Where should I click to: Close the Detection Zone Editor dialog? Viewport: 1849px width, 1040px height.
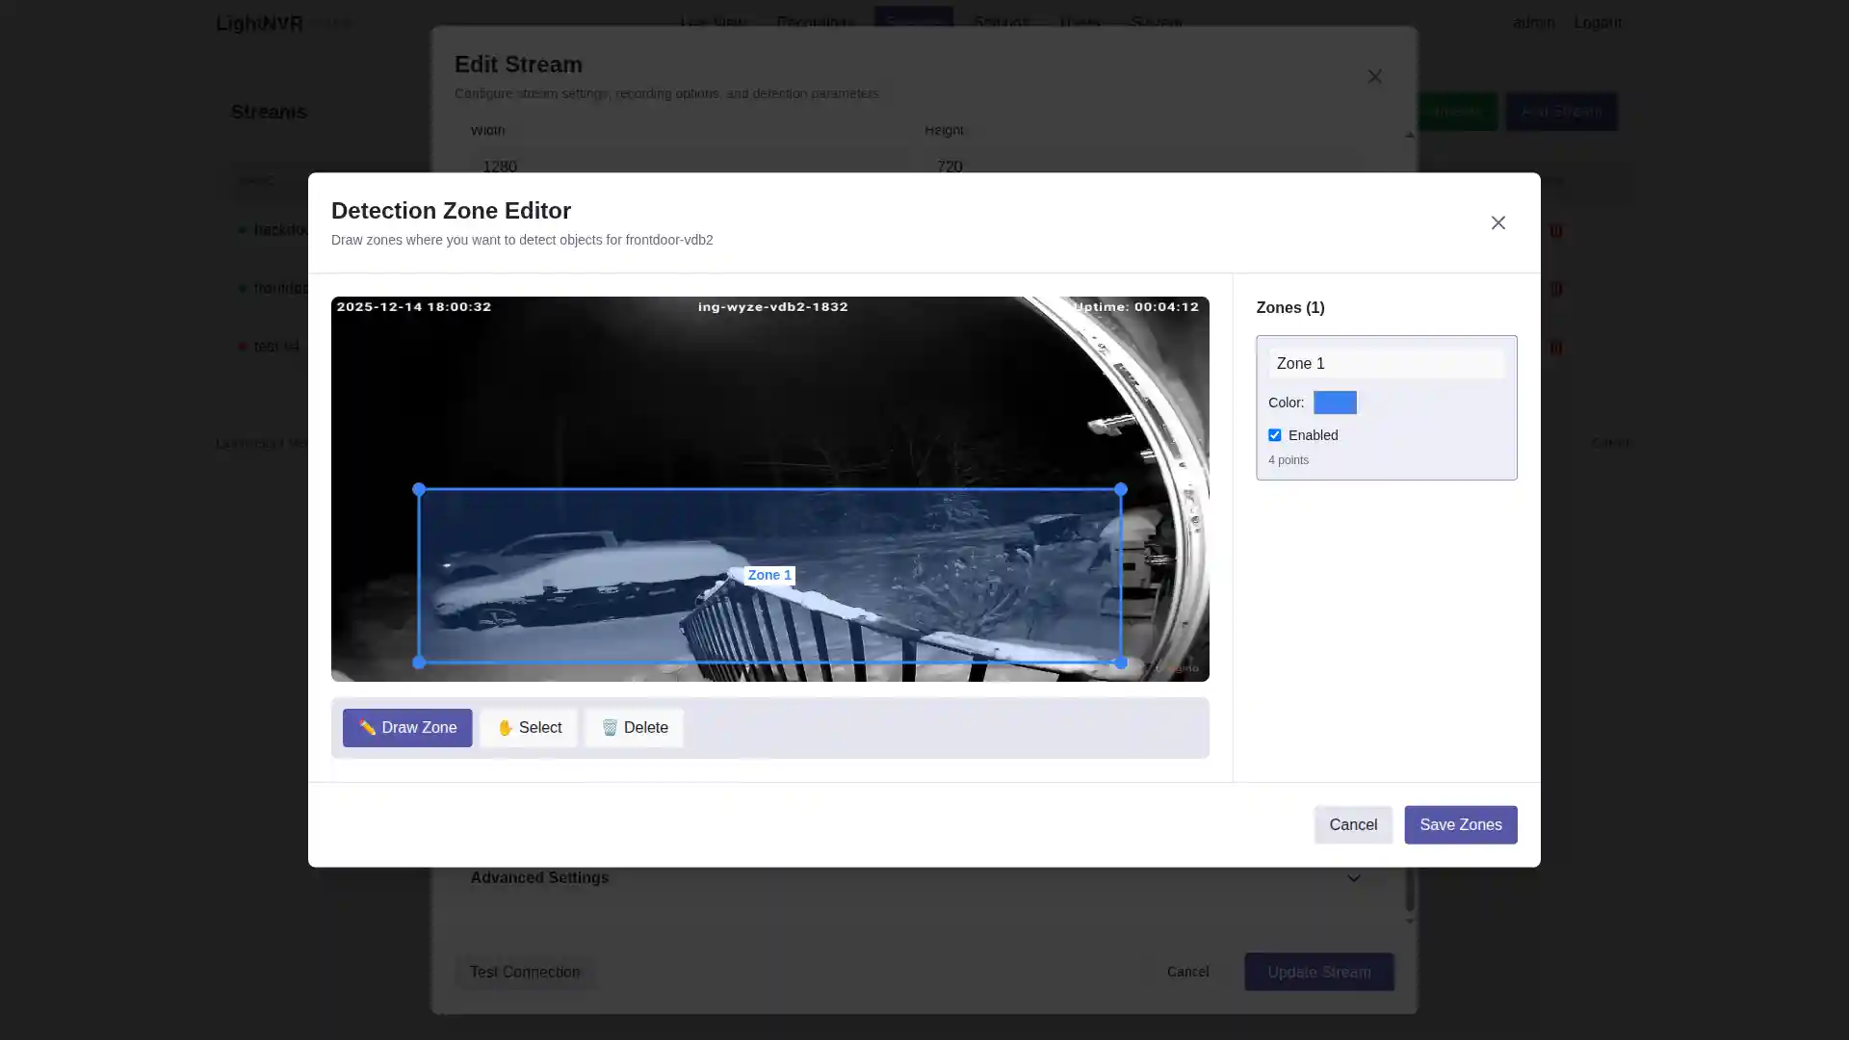[1498, 222]
